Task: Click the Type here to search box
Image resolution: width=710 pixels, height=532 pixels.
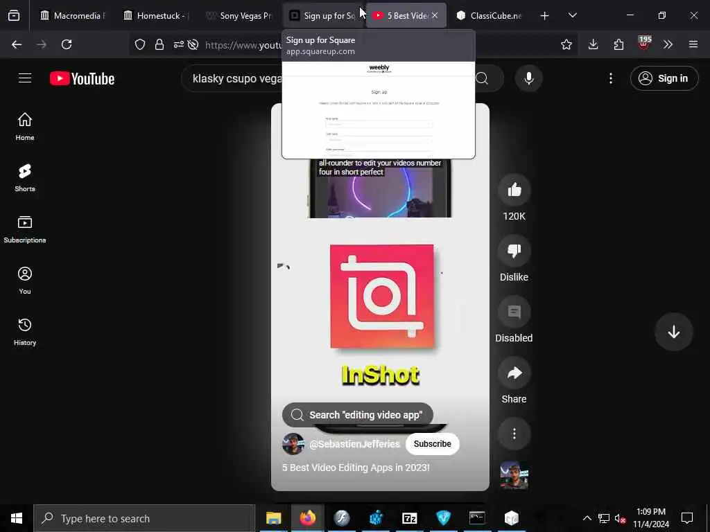Action: [x=144, y=518]
